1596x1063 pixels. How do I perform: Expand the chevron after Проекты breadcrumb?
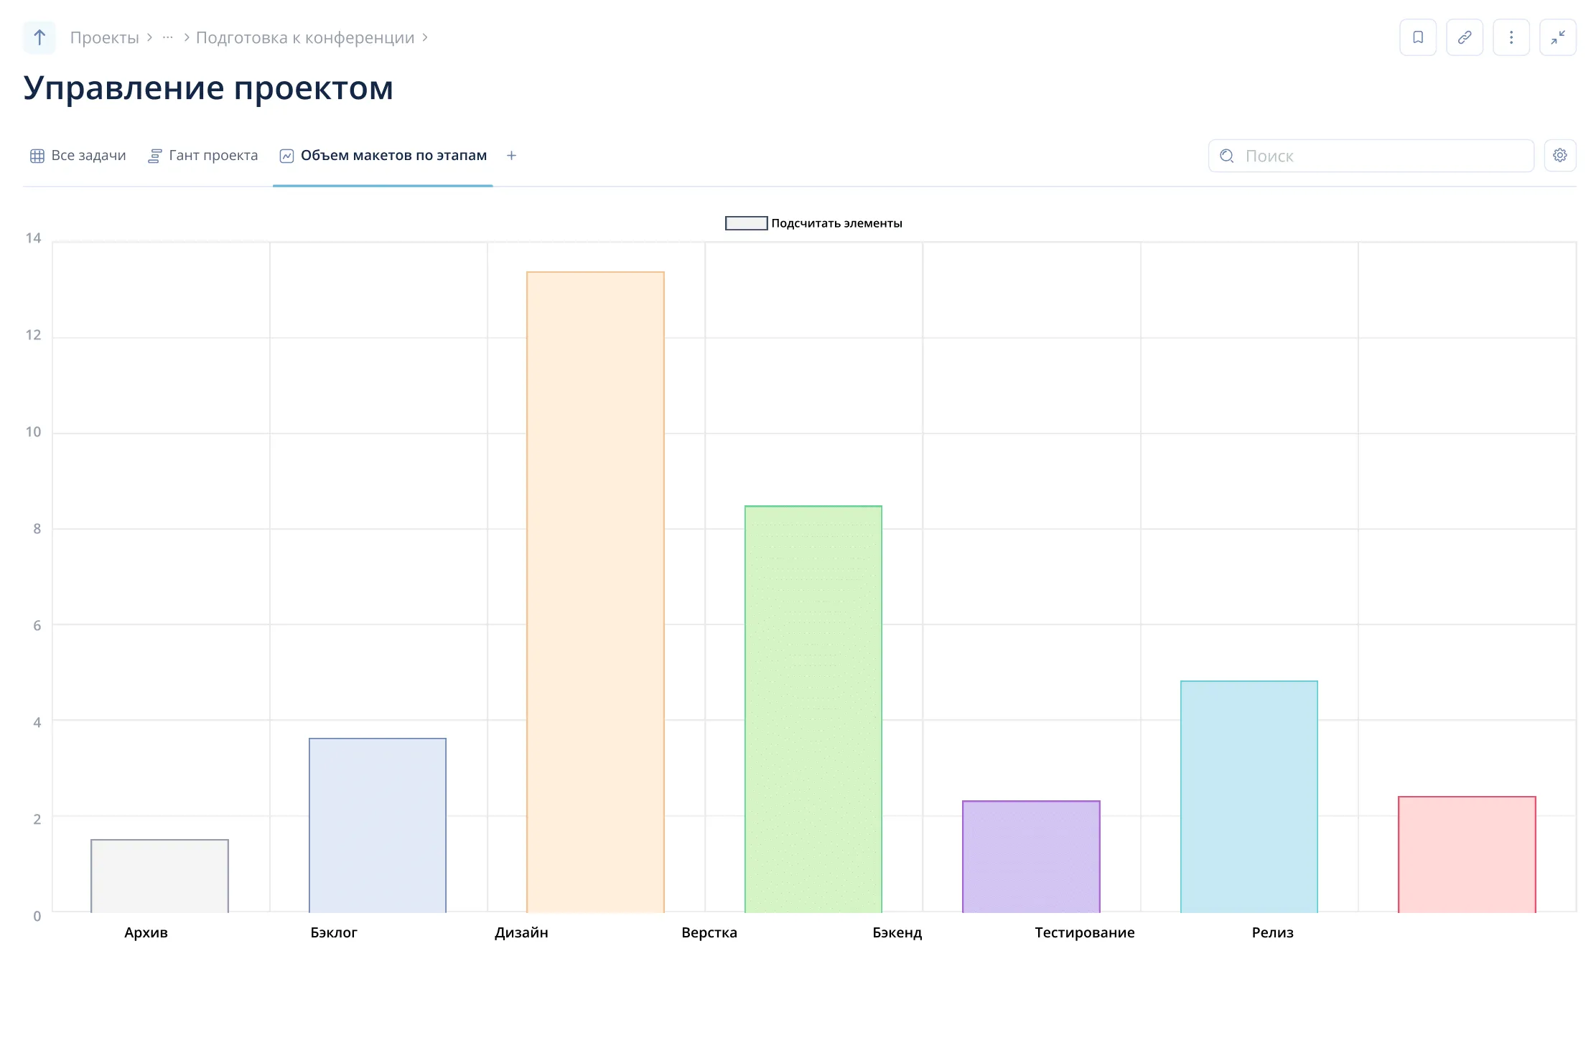pyautogui.click(x=149, y=37)
